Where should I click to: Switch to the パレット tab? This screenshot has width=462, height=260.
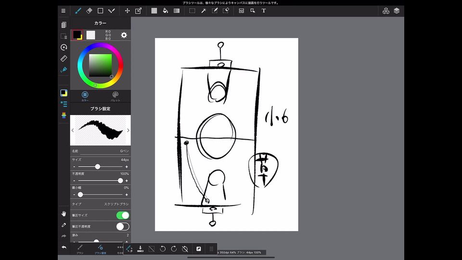pyautogui.click(x=115, y=96)
